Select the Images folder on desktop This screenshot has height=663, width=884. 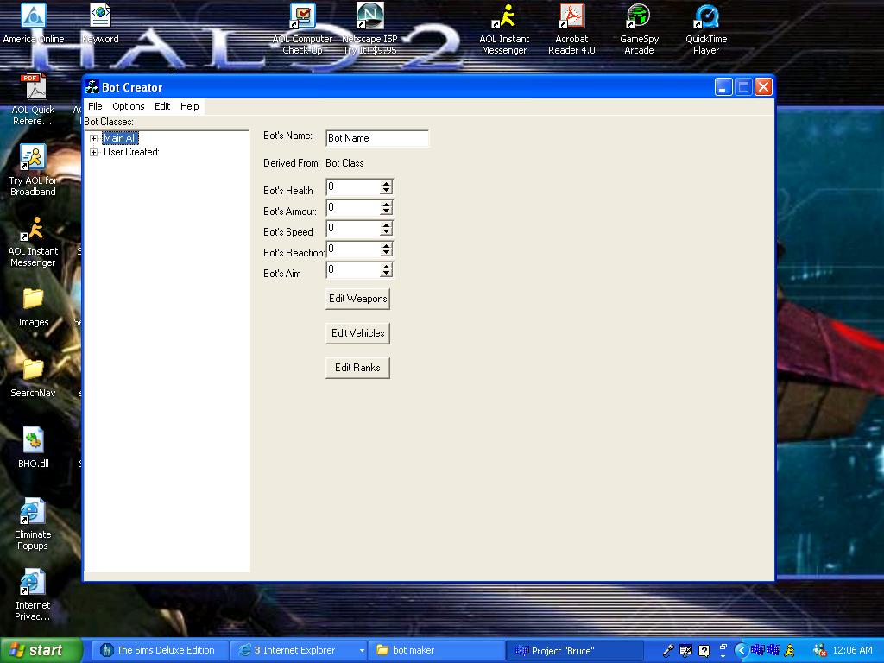34,307
